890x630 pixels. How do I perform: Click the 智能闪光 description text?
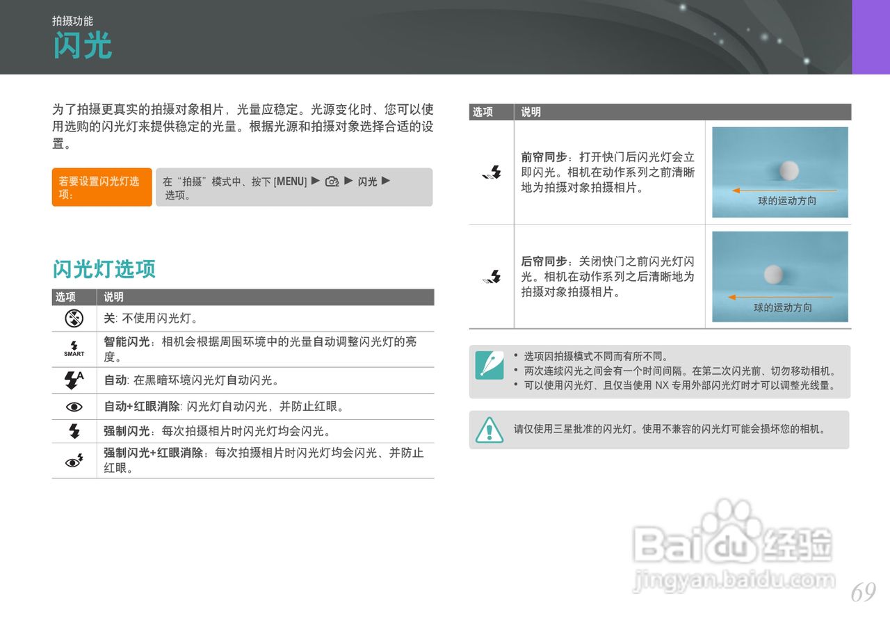(261, 349)
